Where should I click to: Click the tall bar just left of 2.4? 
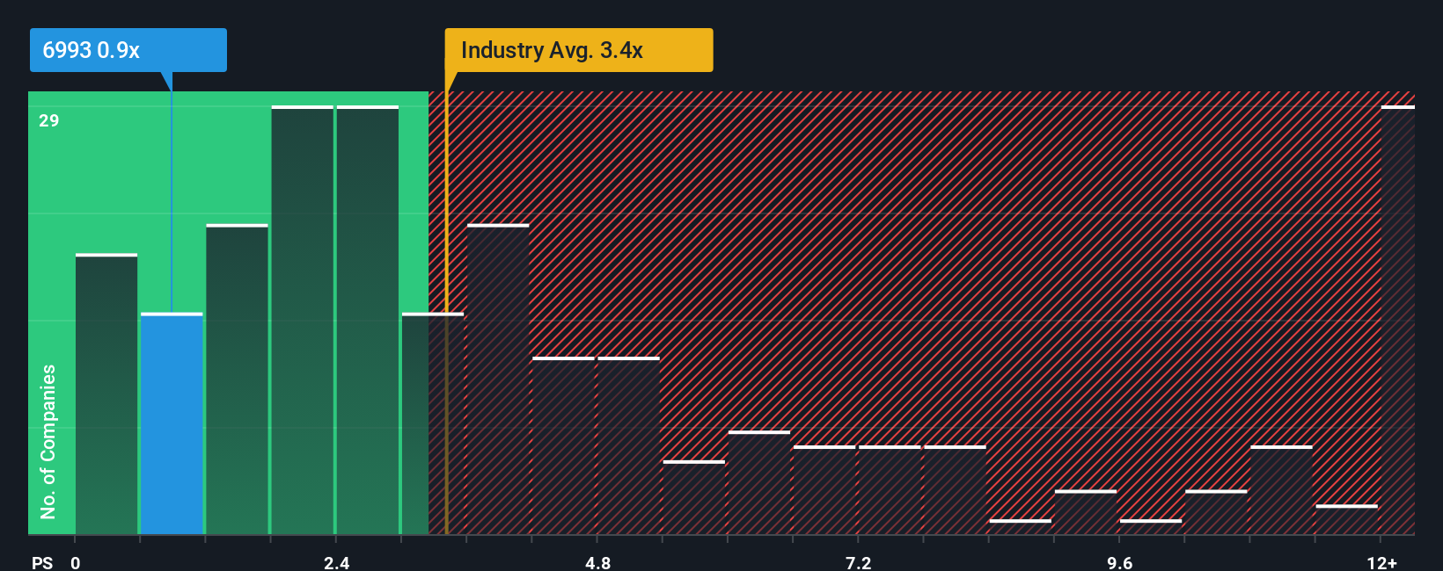tap(303, 320)
